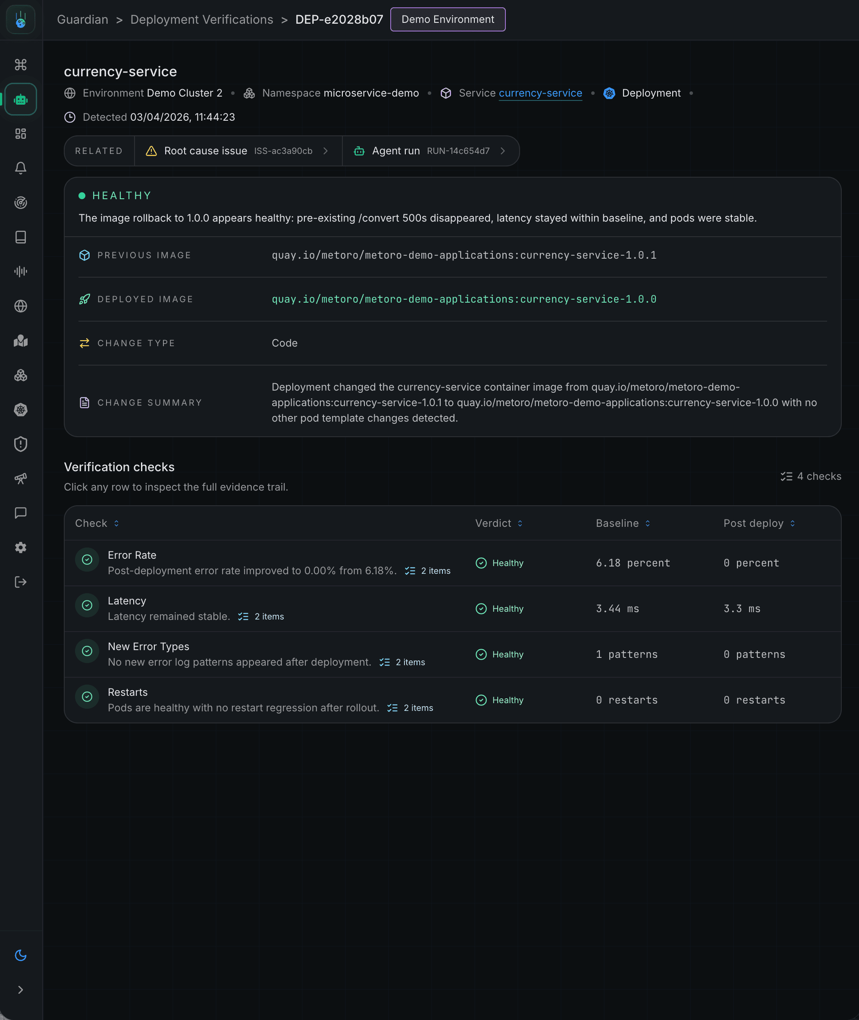Image resolution: width=859 pixels, height=1020 pixels.
Task: Select the Latency verification check row
Action: coord(292,608)
